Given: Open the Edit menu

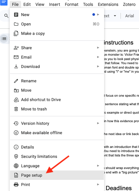Looking at the screenshot, I should [x=27, y=4].
